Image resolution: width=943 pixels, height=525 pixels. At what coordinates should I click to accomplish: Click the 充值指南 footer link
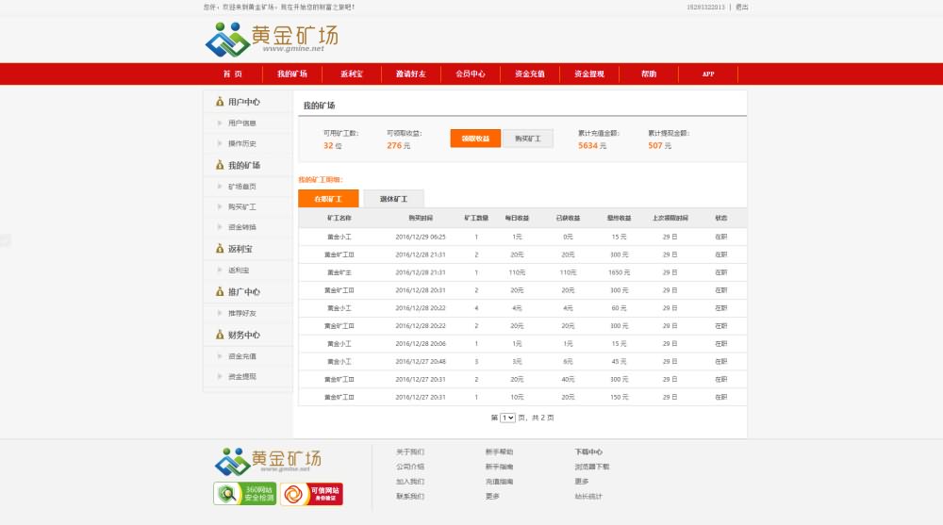[x=499, y=482]
